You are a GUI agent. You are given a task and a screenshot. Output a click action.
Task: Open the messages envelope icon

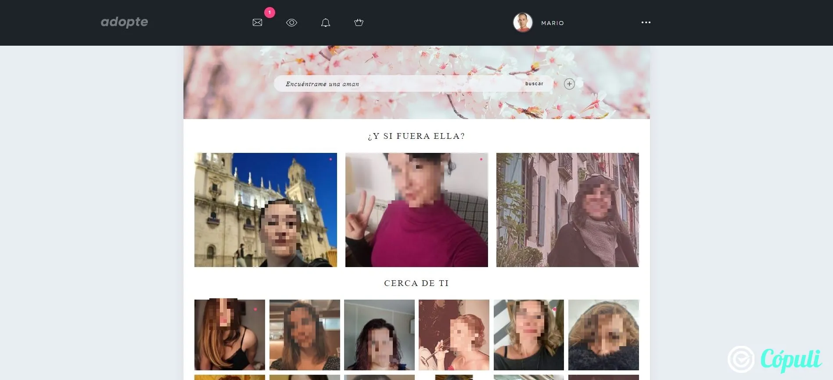[257, 22]
